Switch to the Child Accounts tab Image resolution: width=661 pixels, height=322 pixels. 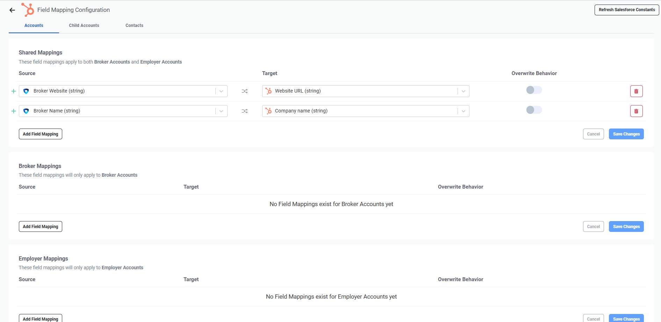[84, 25]
